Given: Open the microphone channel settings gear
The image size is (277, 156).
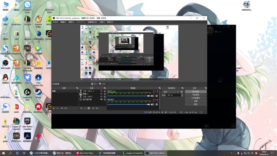Looking at the screenshot, I should tap(157, 96).
